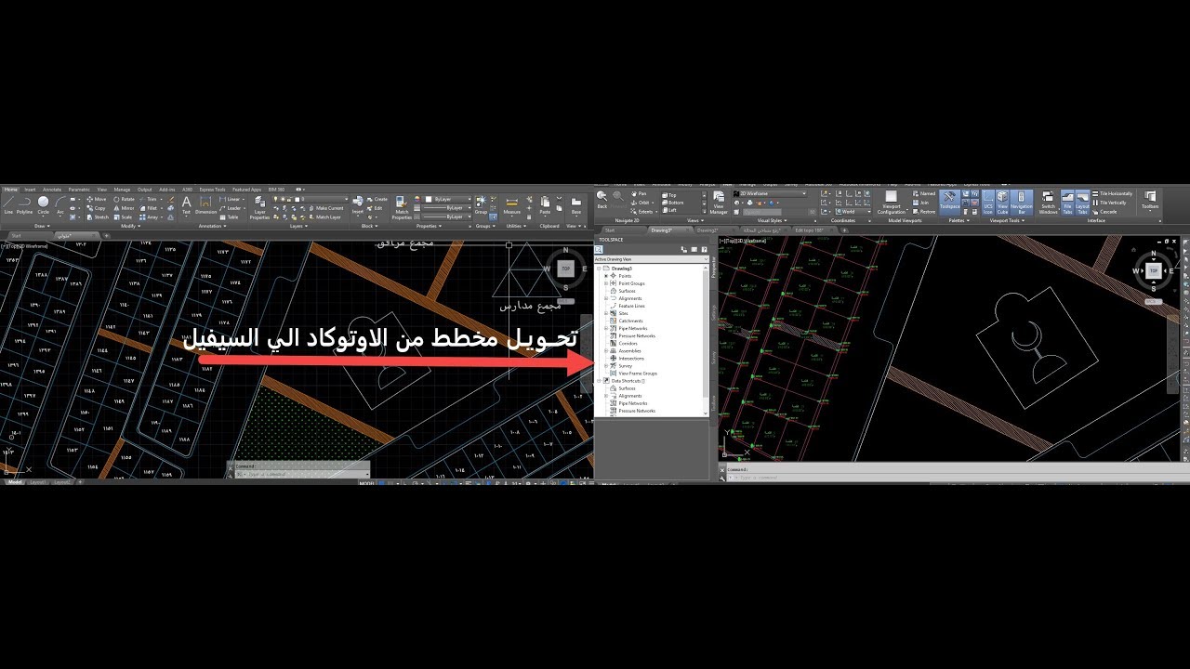Select the Dimension tool
This screenshot has height=669, width=1190.
205,204
